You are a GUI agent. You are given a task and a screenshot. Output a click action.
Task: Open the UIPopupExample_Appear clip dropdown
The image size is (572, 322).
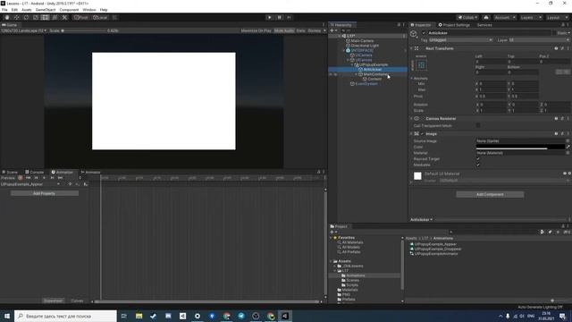[30, 184]
